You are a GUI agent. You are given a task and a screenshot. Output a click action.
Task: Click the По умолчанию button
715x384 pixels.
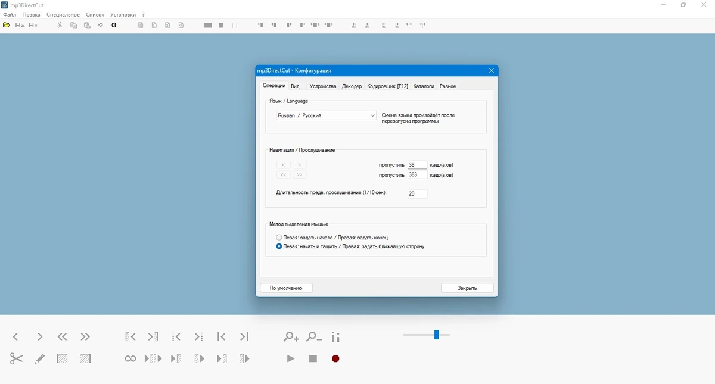coord(286,288)
